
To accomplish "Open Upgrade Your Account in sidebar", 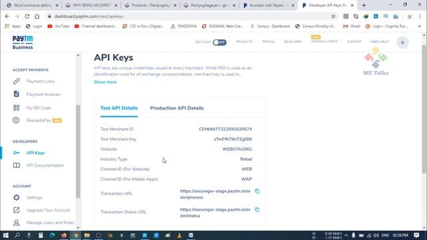I will tap(48, 210).
